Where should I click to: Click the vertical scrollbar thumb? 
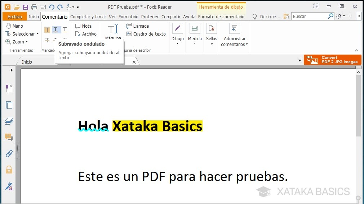tap(359, 105)
